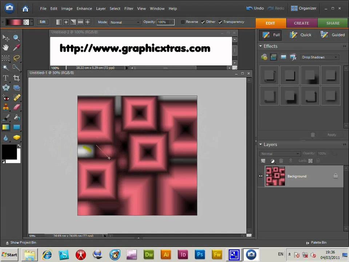Image resolution: width=349 pixels, height=262 pixels.
Task: Select the Paint Bucket tool
Action: (16, 118)
